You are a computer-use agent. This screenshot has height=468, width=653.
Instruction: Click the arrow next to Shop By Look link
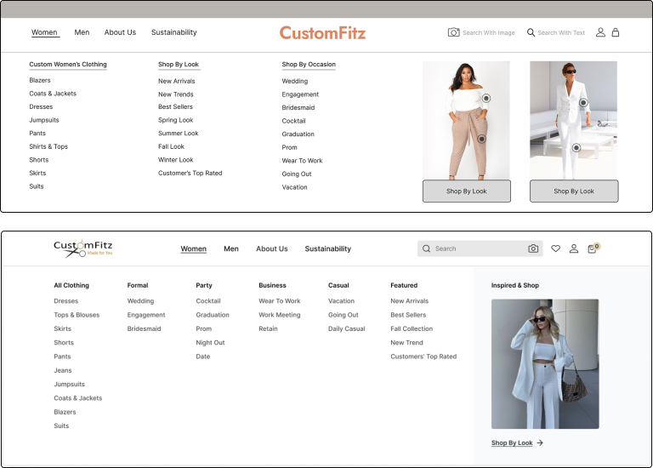pyautogui.click(x=540, y=442)
